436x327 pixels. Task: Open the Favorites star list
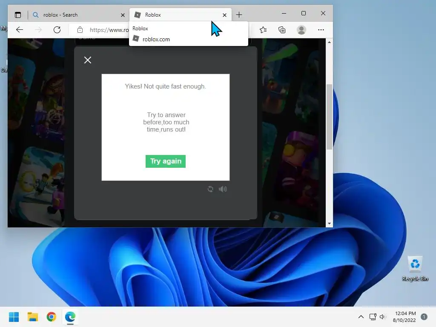(263, 30)
